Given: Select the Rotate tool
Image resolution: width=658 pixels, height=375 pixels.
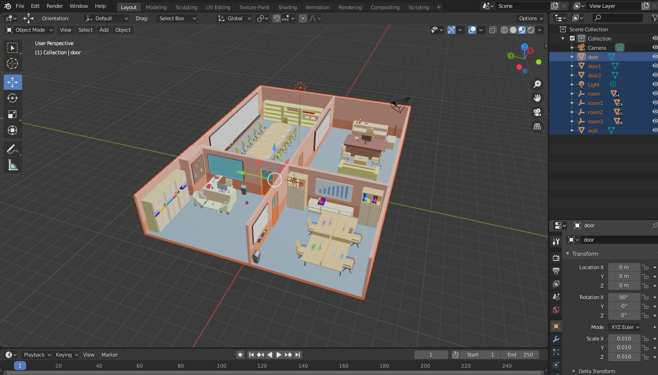Looking at the screenshot, I should point(13,98).
